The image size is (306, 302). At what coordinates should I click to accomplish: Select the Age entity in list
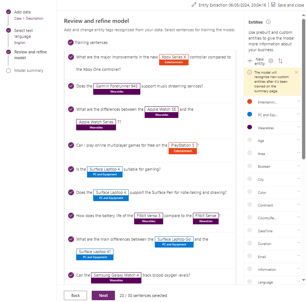point(261,140)
